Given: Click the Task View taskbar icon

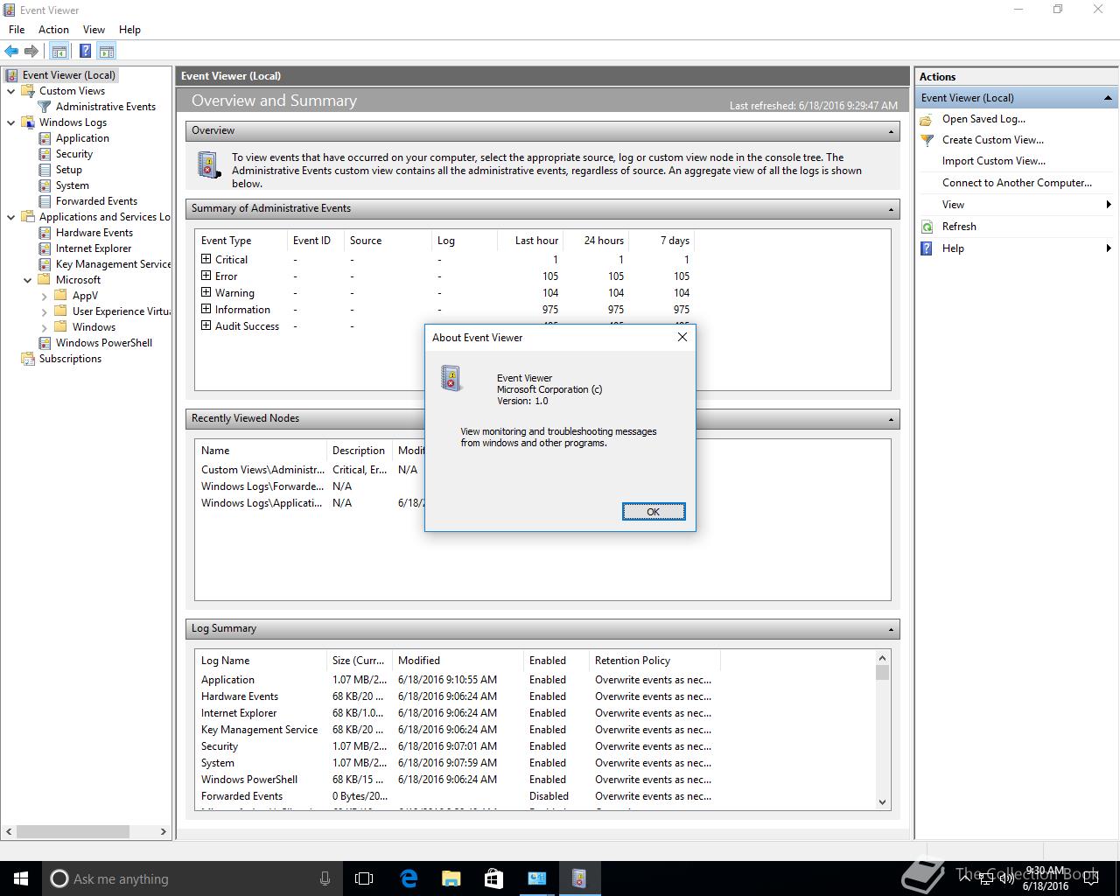Looking at the screenshot, I should click(x=364, y=878).
